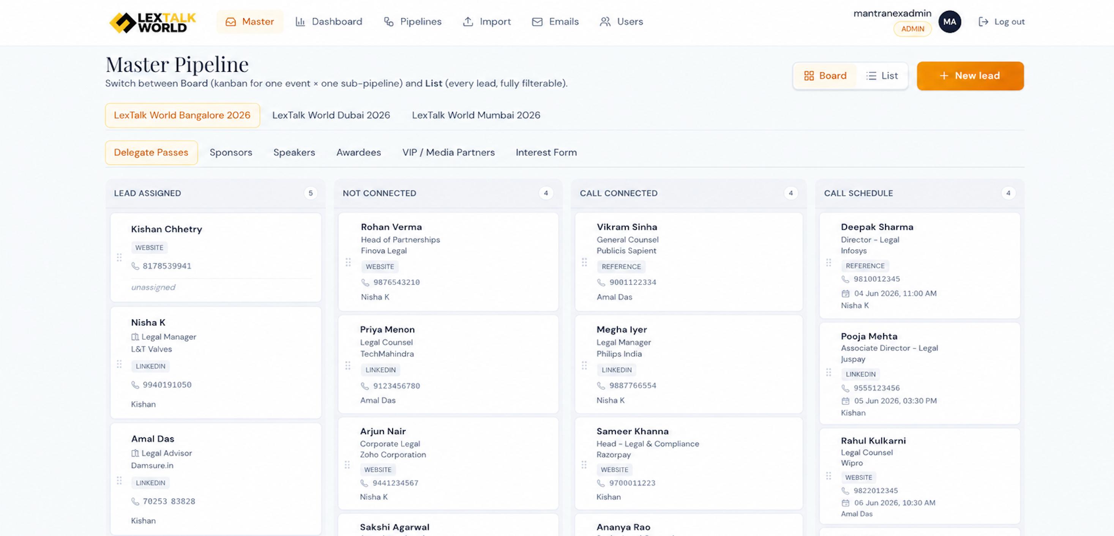1114x536 pixels.
Task: Click drag handle on Rahul Kulkarni card
Action: pos(828,476)
